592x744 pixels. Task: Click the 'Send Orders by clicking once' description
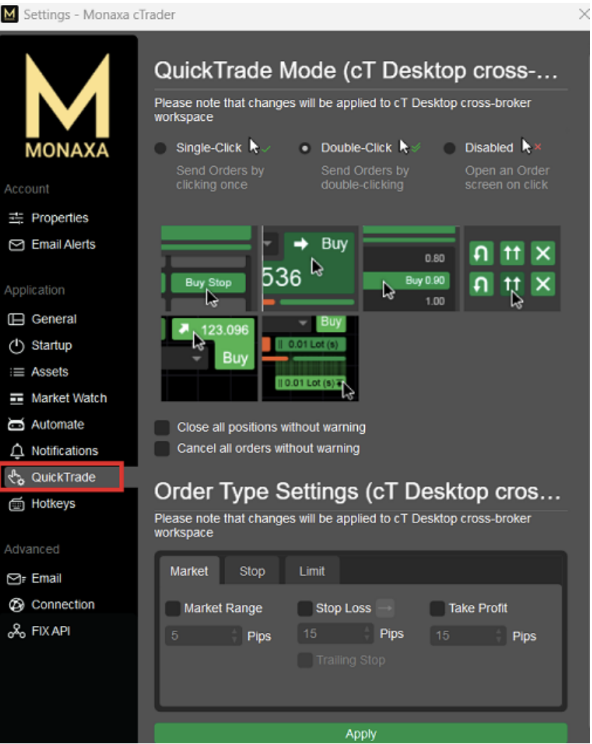220,178
